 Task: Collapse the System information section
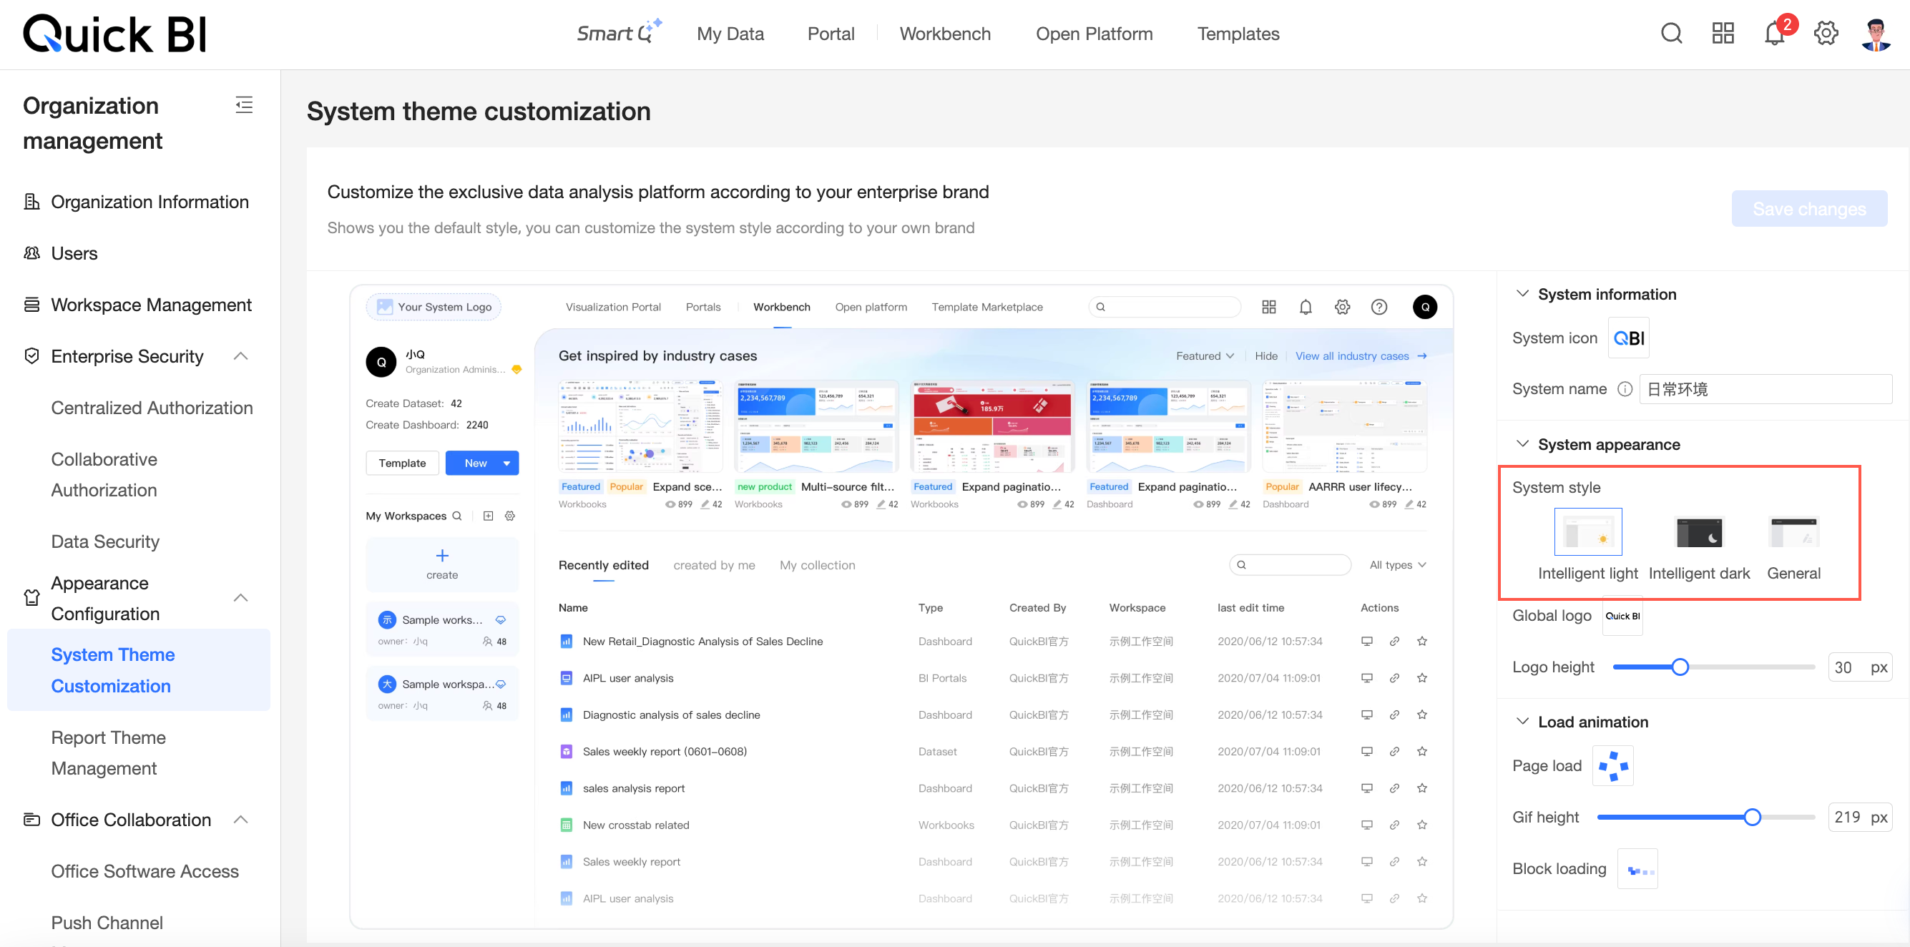click(x=1522, y=294)
